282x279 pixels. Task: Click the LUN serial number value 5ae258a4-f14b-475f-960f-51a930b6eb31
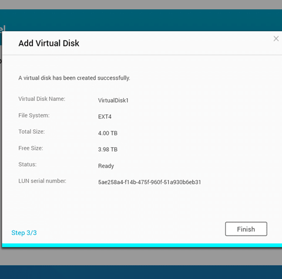[x=150, y=182]
